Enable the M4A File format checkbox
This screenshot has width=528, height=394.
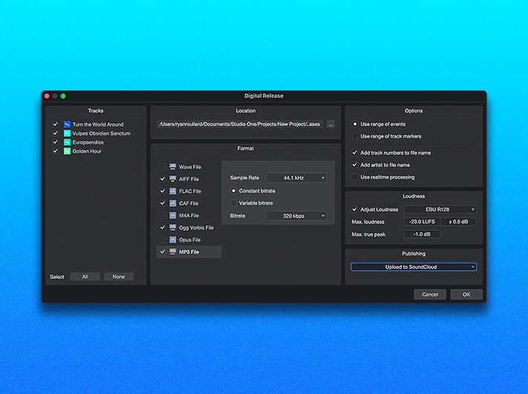point(163,215)
